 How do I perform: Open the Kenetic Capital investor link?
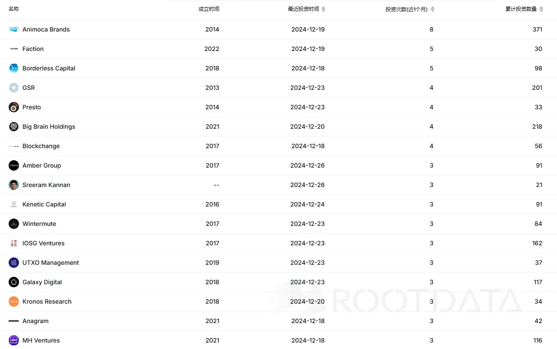(x=44, y=204)
